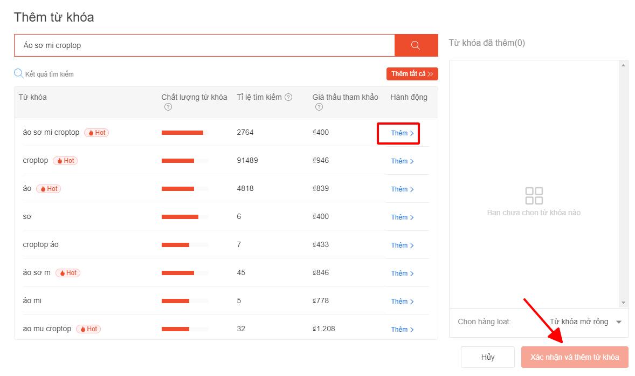Click the Hot badge beside "ao mu croptop"

(88, 329)
